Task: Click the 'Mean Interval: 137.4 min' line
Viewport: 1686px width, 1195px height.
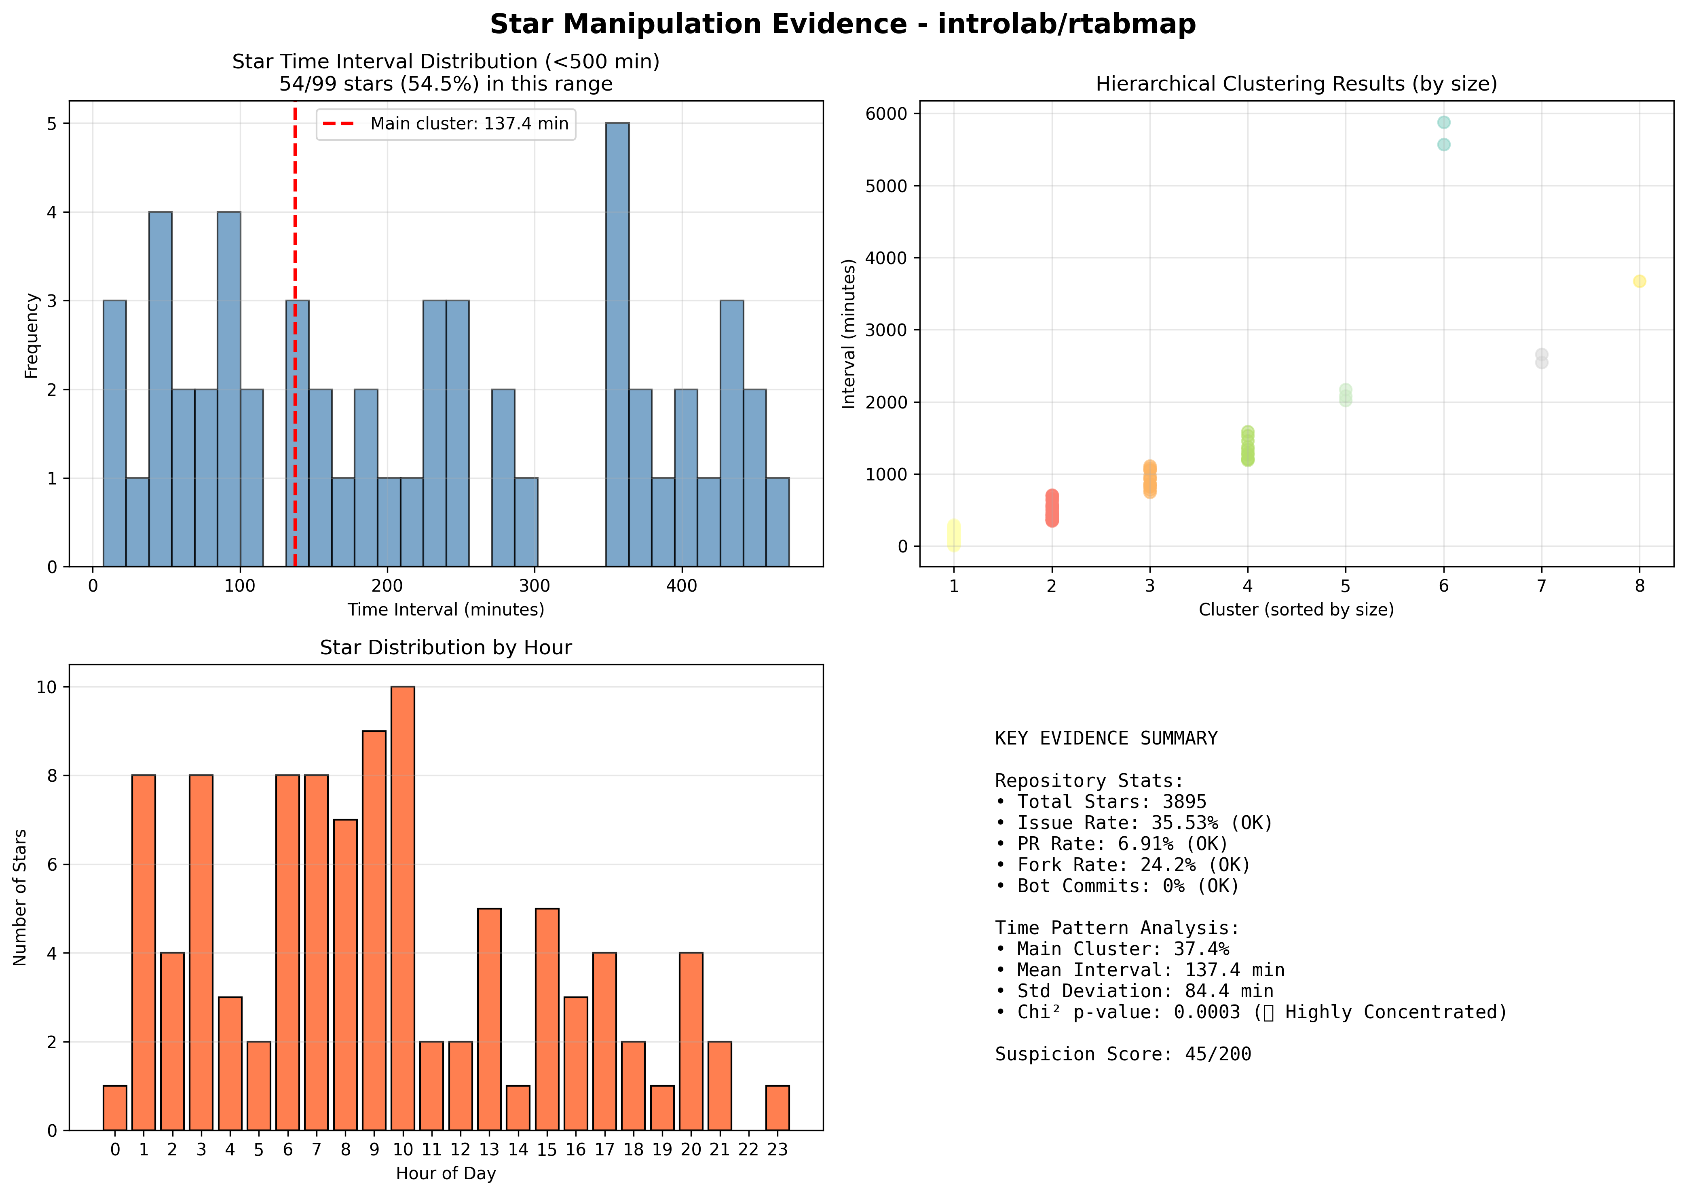Action: tap(1140, 971)
